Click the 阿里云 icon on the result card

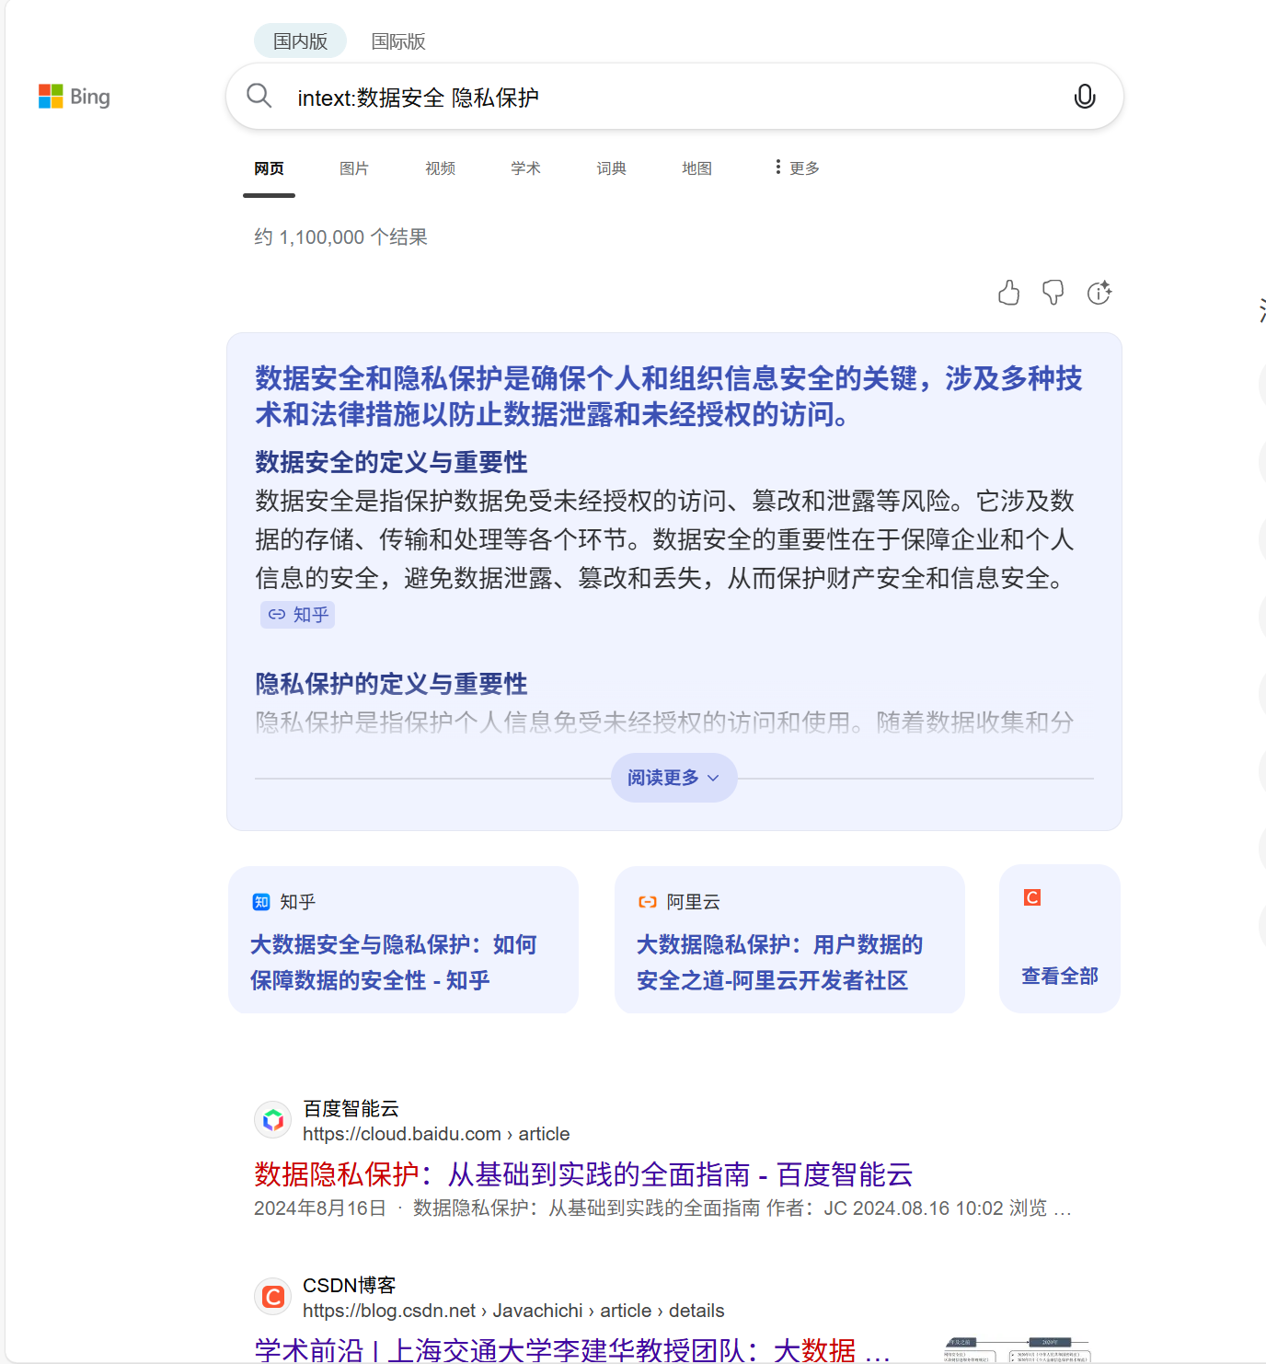648,902
